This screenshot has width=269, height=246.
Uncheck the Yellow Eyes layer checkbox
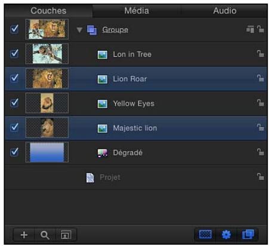pyautogui.click(x=14, y=103)
